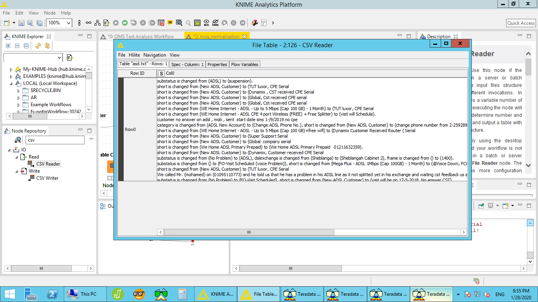Toggle node ID visibility eye icon
This screenshot has width=538, height=302.
[x=206, y=23]
